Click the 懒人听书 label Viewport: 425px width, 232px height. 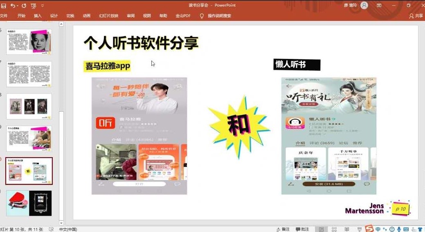297,65
